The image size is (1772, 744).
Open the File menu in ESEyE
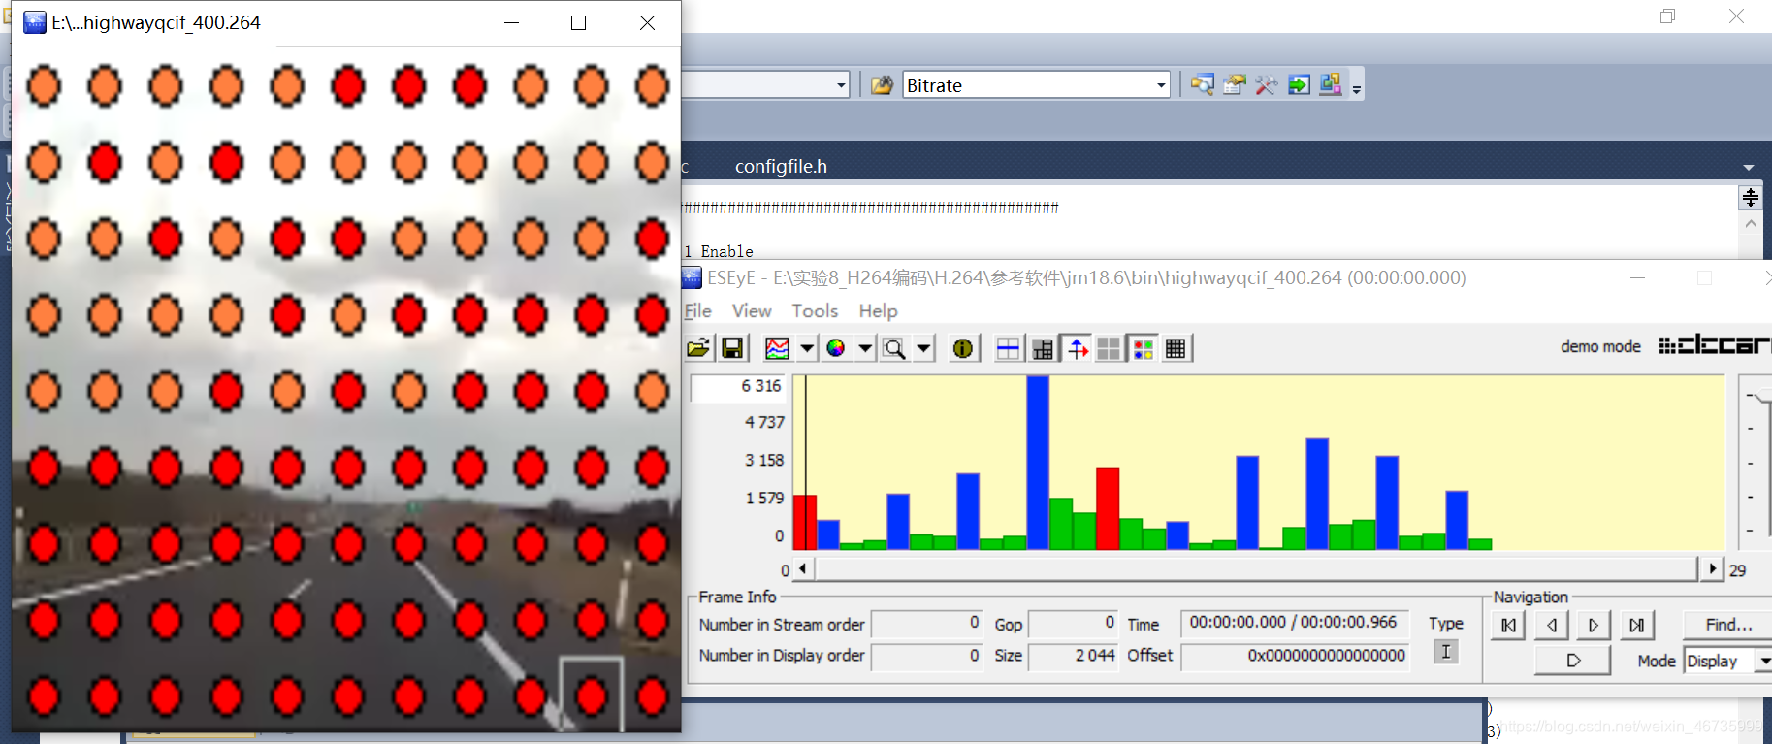pyautogui.click(x=698, y=310)
